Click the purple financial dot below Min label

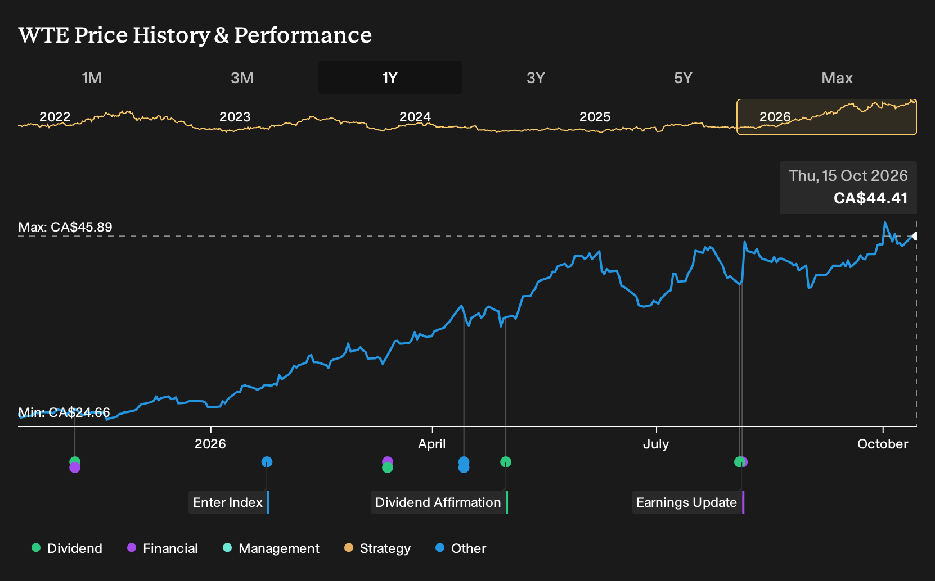pos(75,468)
